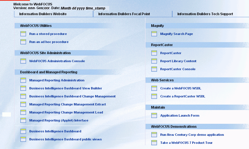Image resolution: width=249 pixels, height=149 pixels.
Task: Open Business Intelligence Dashboard View Builder
Action: click(66, 88)
